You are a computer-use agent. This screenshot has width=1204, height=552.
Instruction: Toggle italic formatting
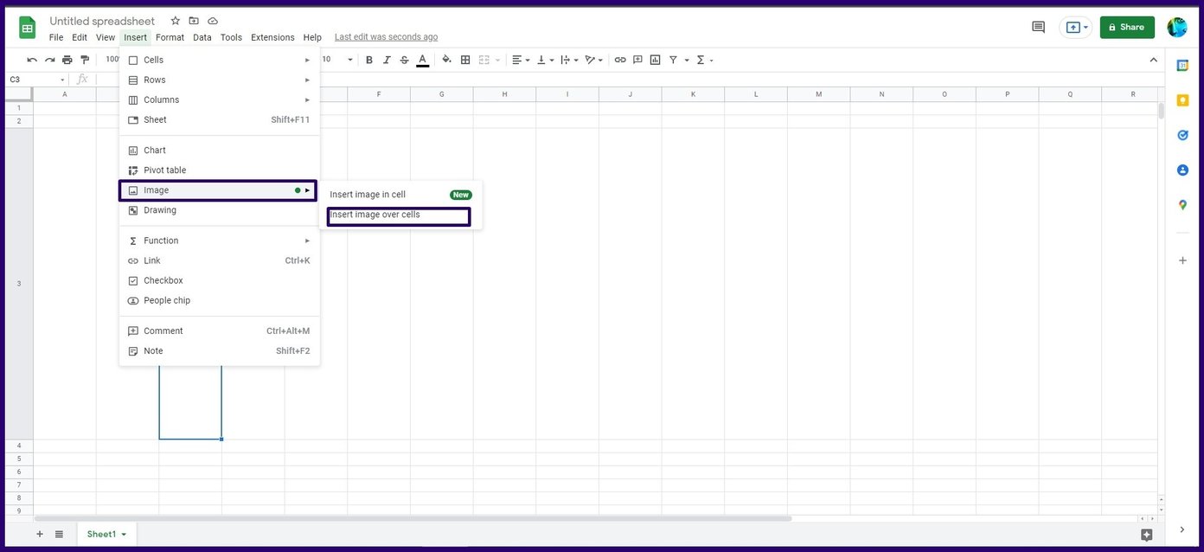387,60
